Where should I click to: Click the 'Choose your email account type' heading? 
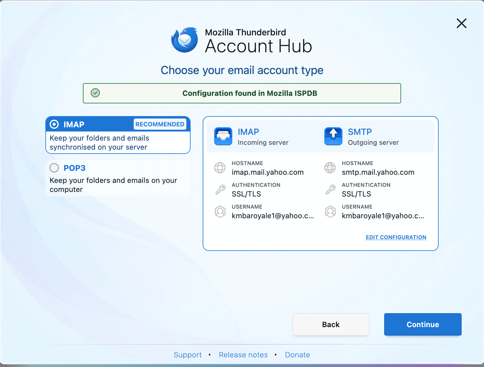point(242,70)
